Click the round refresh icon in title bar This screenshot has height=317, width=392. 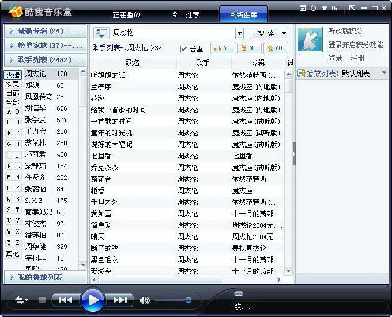[313, 8]
